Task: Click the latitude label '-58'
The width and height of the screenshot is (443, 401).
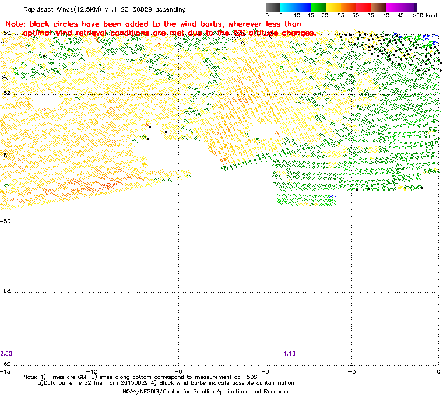Action: [5, 290]
